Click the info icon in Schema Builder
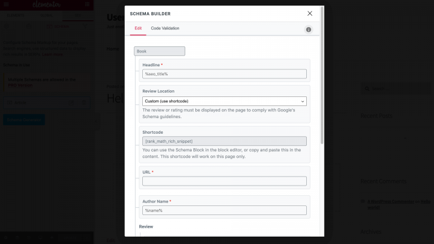 [x=309, y=30]
